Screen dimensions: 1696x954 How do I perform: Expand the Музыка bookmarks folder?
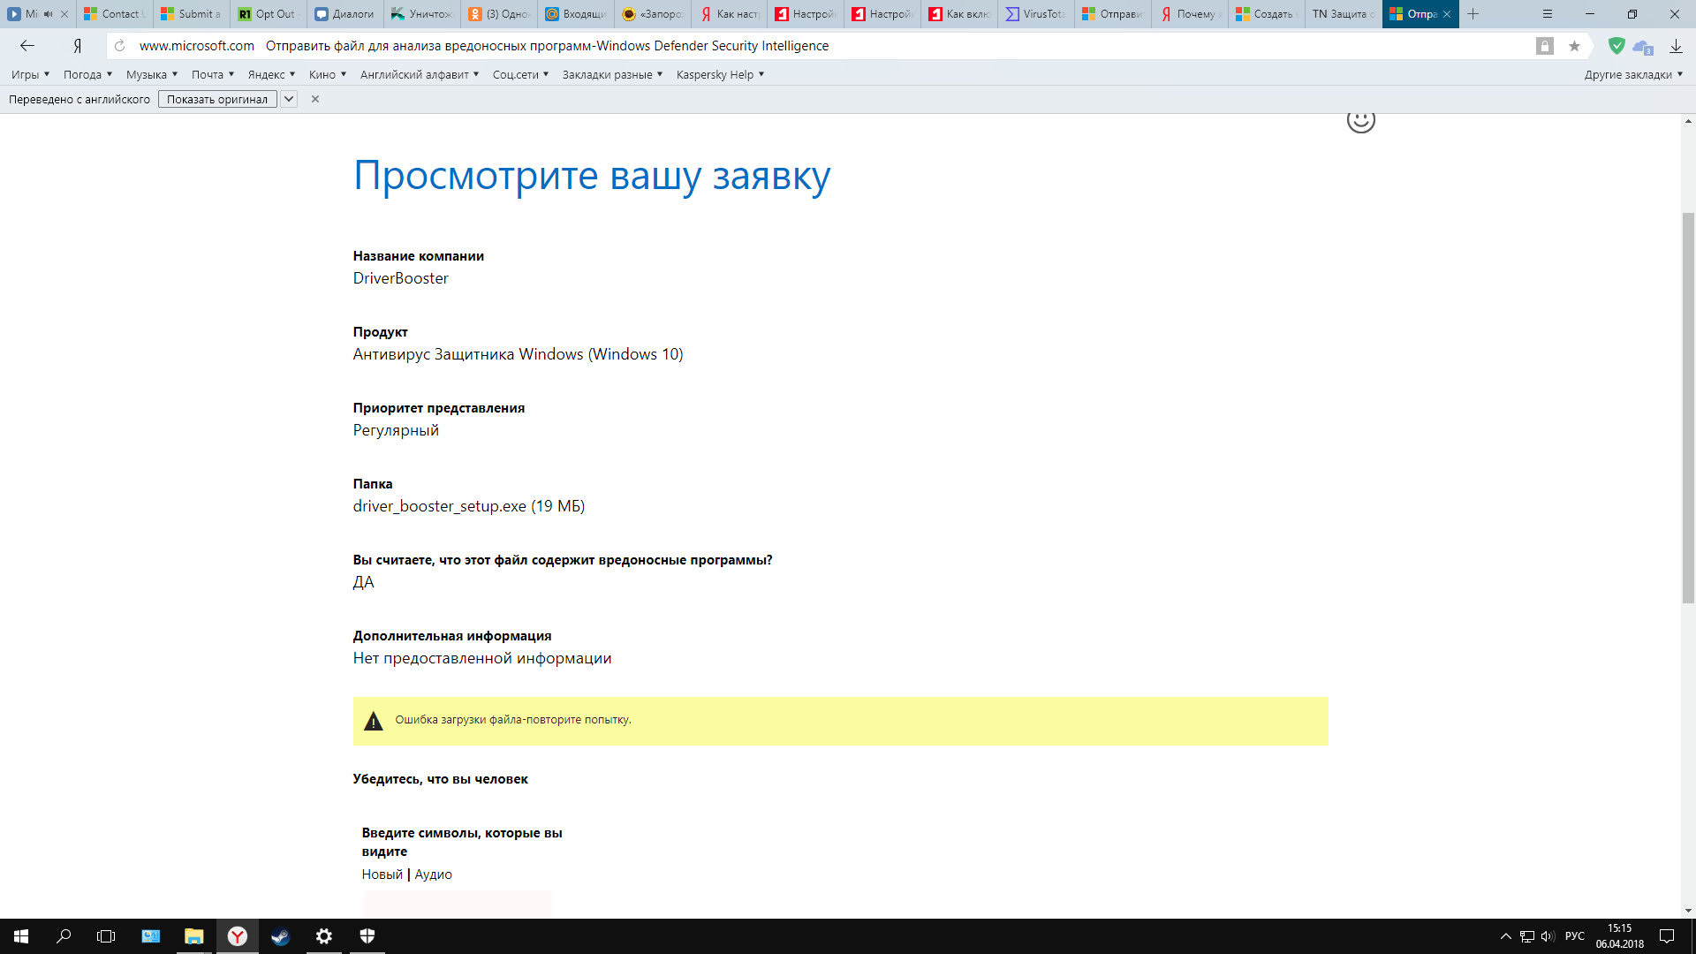(152, 75)
